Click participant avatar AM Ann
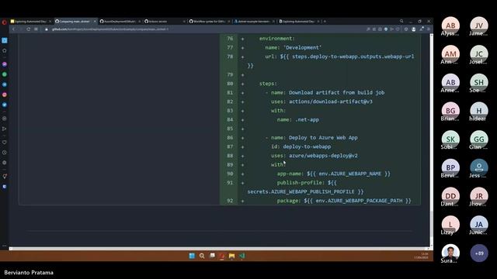The width and height of the screenshot is (497, 279). pos(450,54)
